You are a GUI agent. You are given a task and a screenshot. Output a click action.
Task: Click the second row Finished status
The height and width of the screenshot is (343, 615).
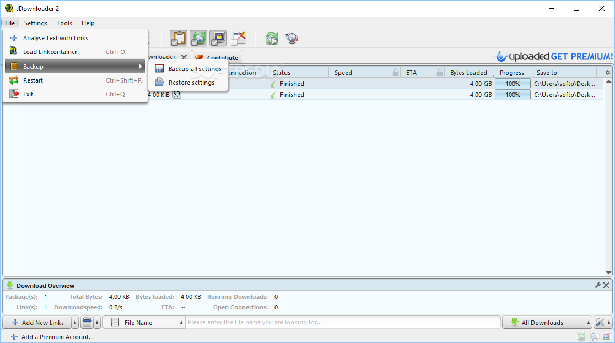click(292, 95)
